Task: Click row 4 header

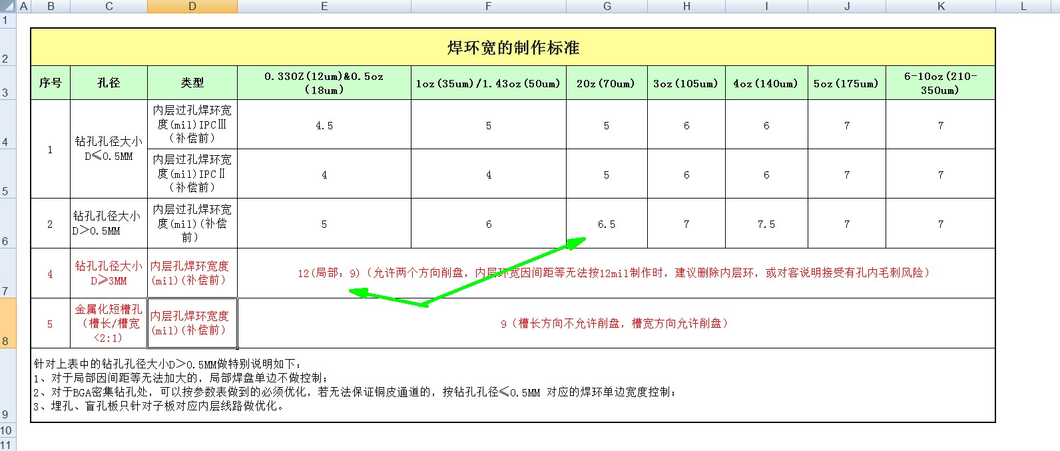Action: pos(8,124)
